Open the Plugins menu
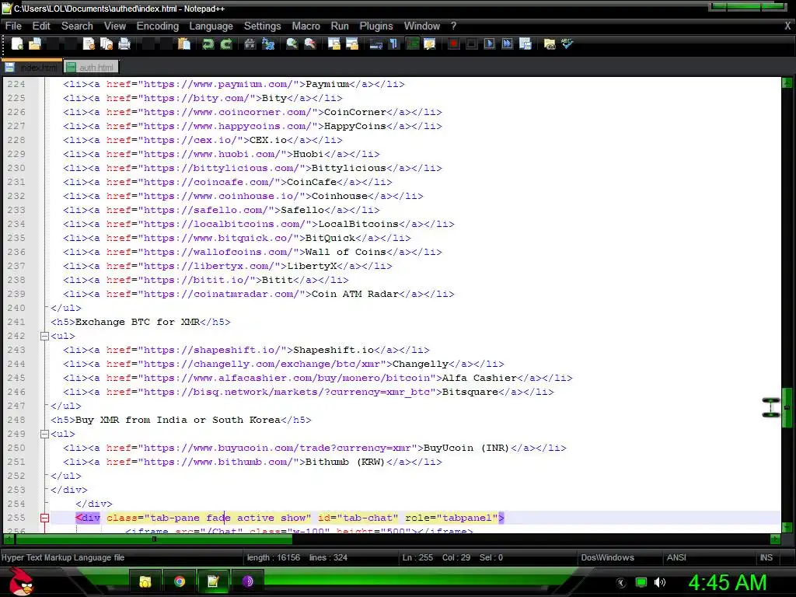 (x=376, y=26)
